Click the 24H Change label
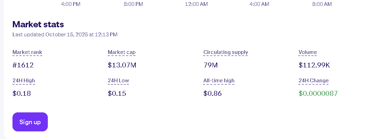The height and width of the screenshot is (139, 387). click(314, 81)
